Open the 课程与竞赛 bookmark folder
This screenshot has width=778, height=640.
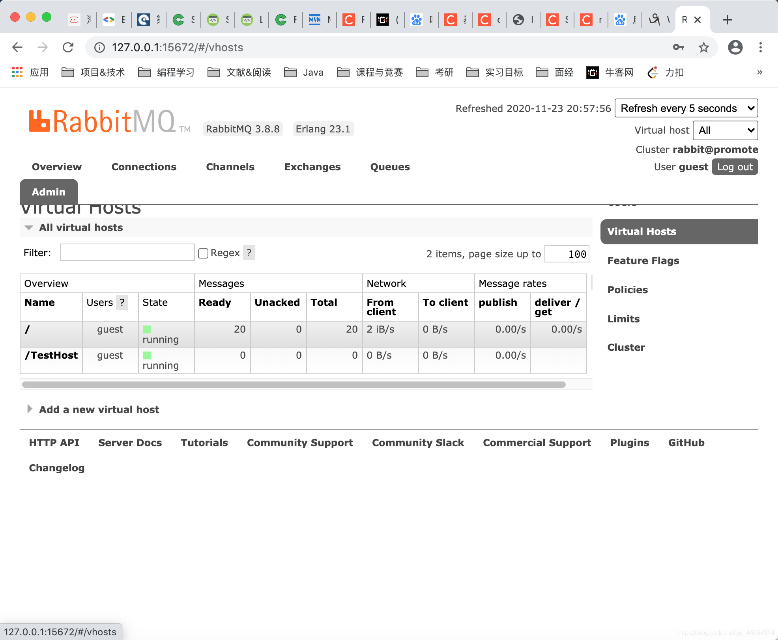[x=370, y=72]
